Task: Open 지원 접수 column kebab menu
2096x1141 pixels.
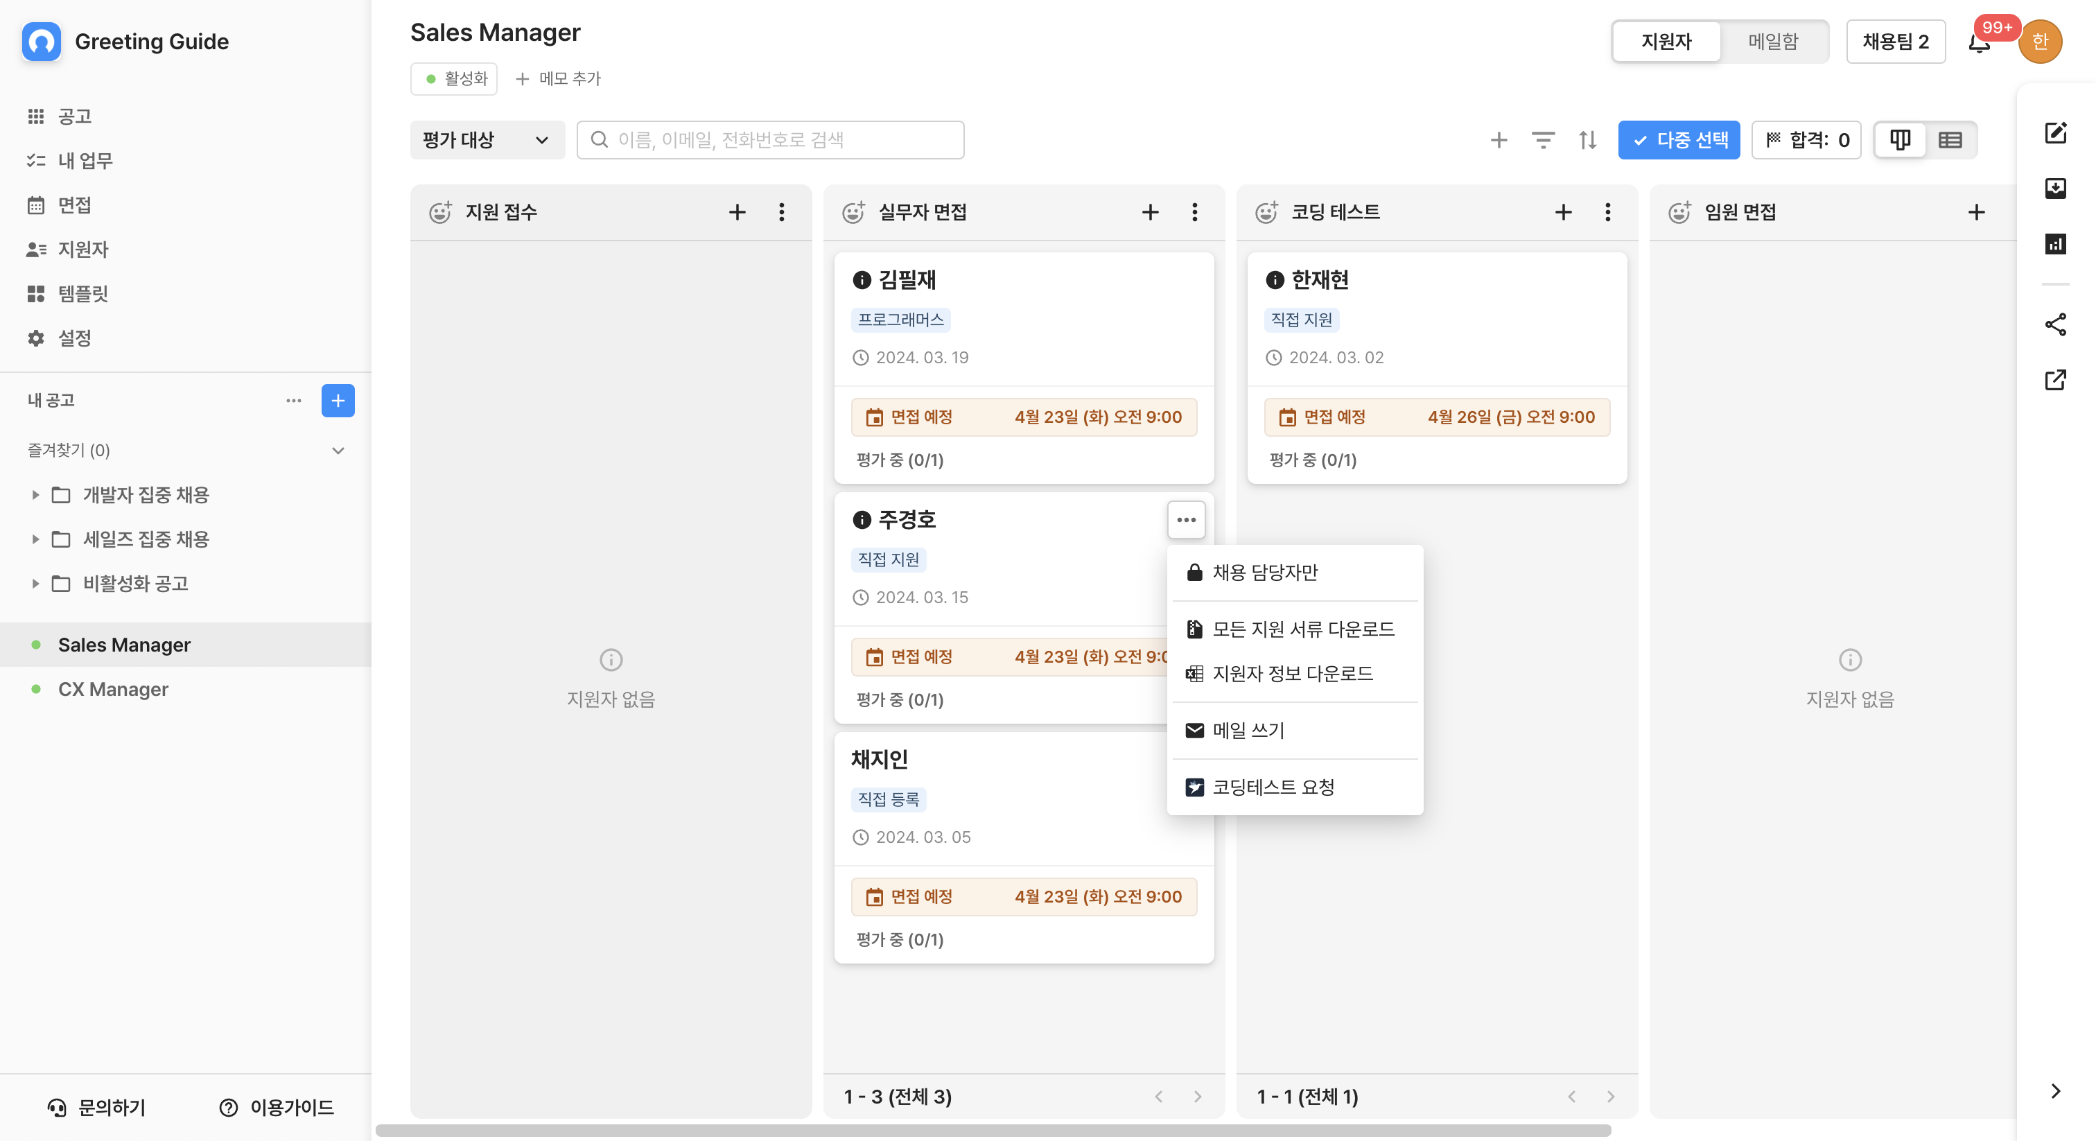Action: (x=782, y=212)
